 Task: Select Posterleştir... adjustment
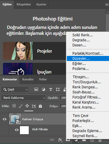pyautogui.click(x=88, y=121)
